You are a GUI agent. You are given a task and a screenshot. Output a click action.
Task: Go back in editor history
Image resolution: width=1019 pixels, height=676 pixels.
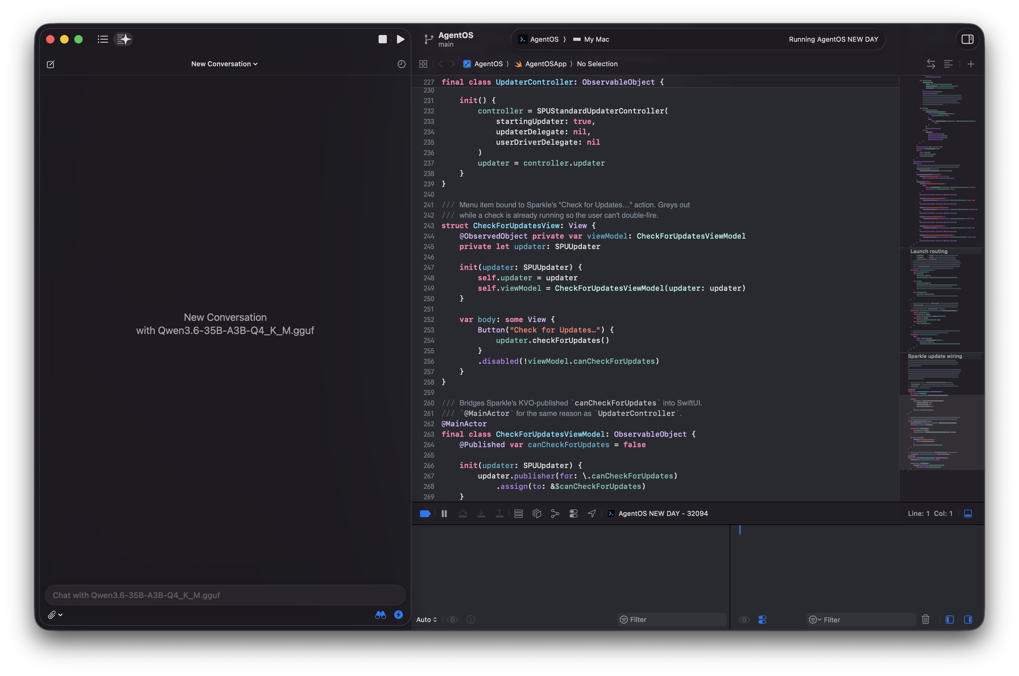[x=441, y=64]
